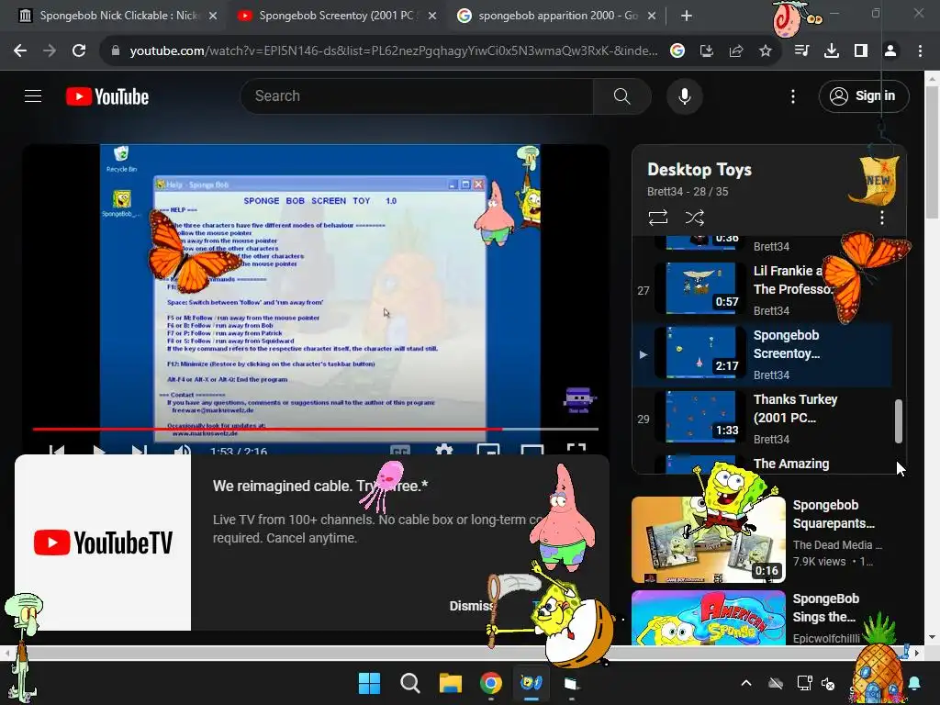Toggle theater mode
940x705 pixels.
click(x=532, y=450)
